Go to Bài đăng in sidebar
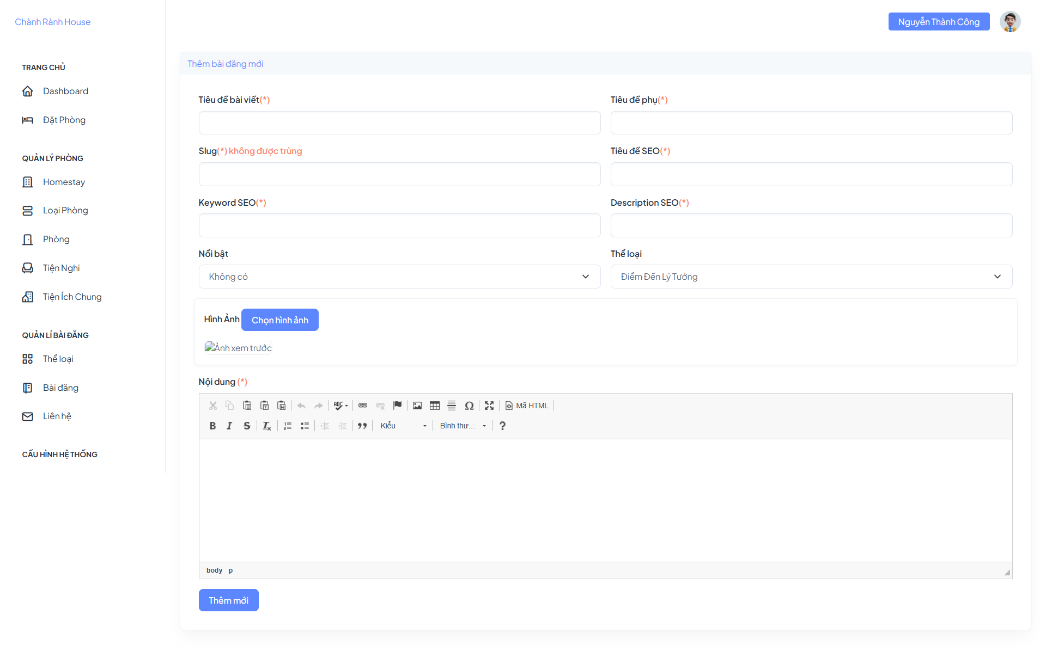The width and height of the screenshot is (1046, 663). (60, 388)
